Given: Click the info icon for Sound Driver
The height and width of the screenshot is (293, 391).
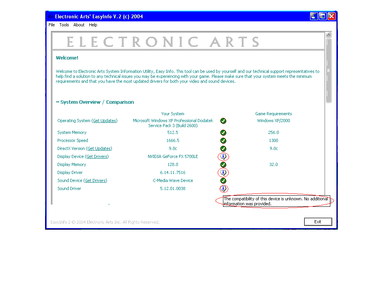Looking at the screenshot, I should coord(223,188).
